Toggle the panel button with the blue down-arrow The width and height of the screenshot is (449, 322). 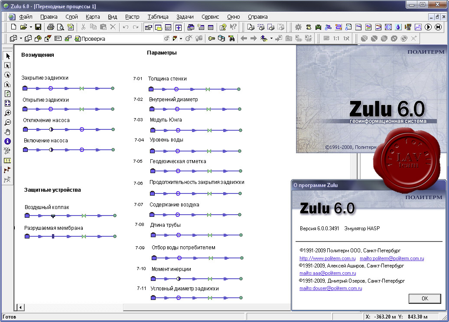point(179,27)
